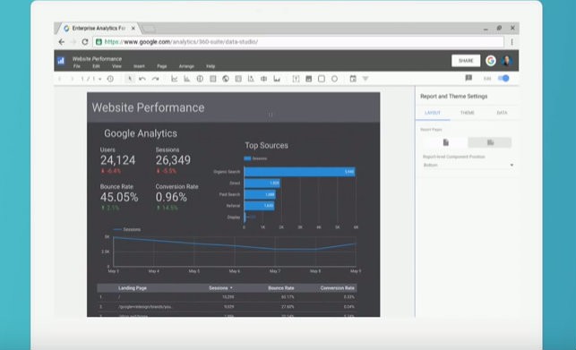Open the Arrange menu
The height and width of the screenshot is (350, 576).
pos(186,66)
